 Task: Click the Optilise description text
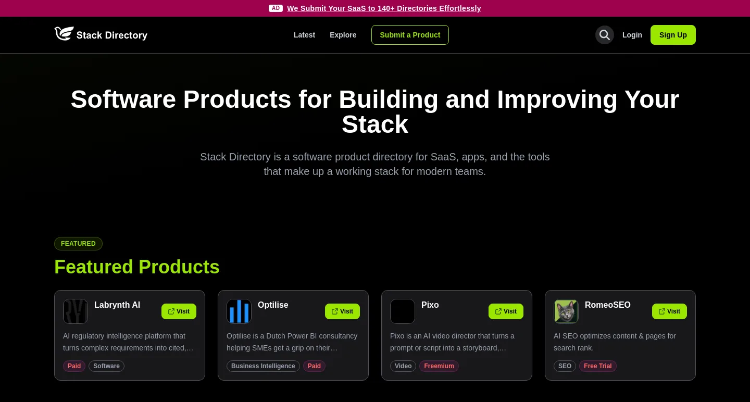292,342
